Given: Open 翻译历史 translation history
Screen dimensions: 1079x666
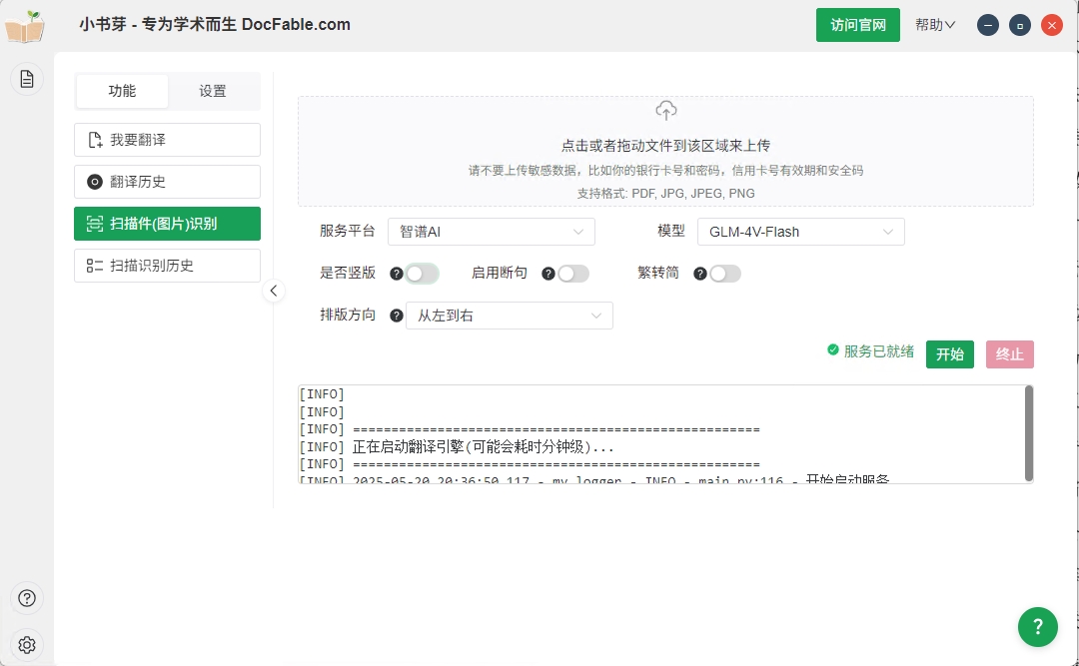Looking at the screenshot, I should (167, 181).
